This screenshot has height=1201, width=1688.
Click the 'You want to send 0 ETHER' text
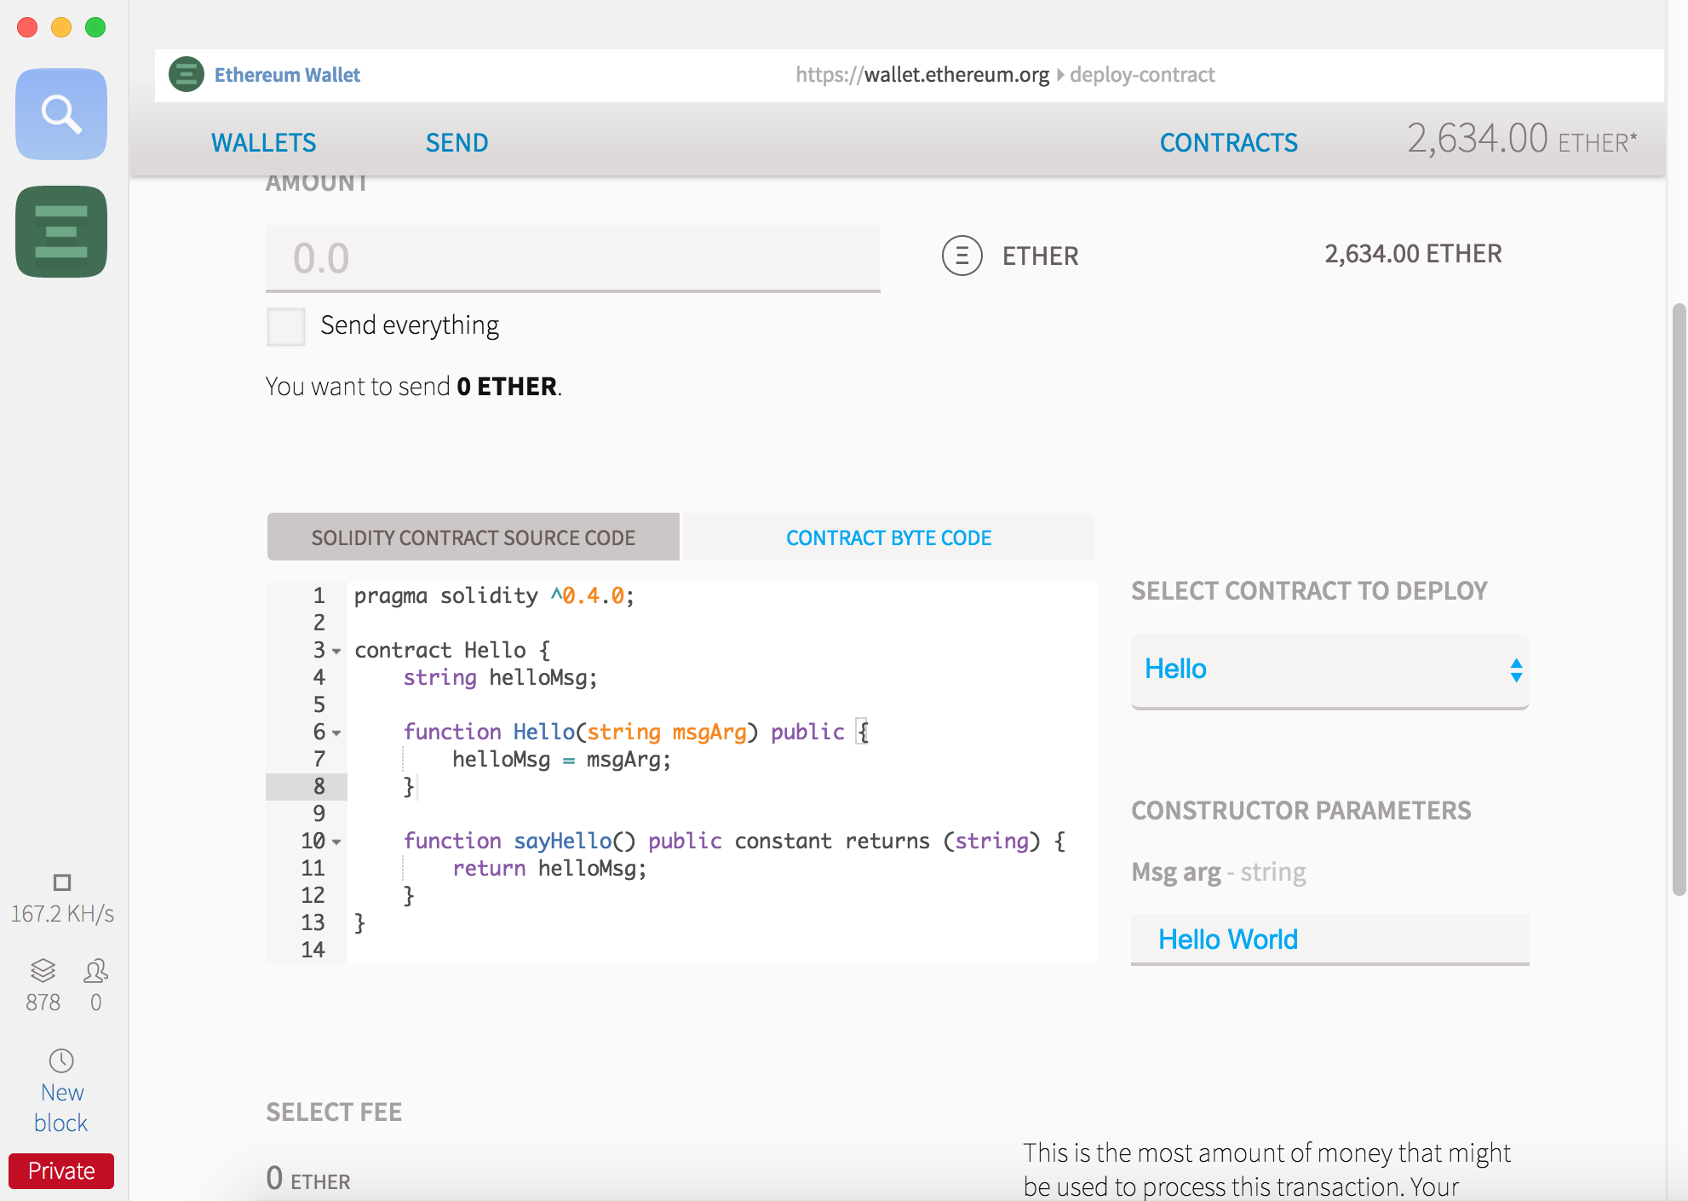414,387
